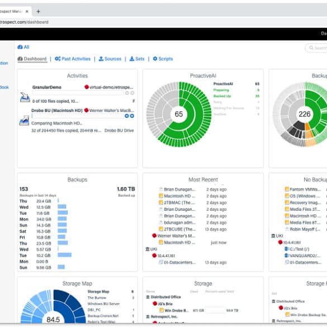Close the Retrospect browser tab
The image size is (327, 327).
[x=27, y=12]
